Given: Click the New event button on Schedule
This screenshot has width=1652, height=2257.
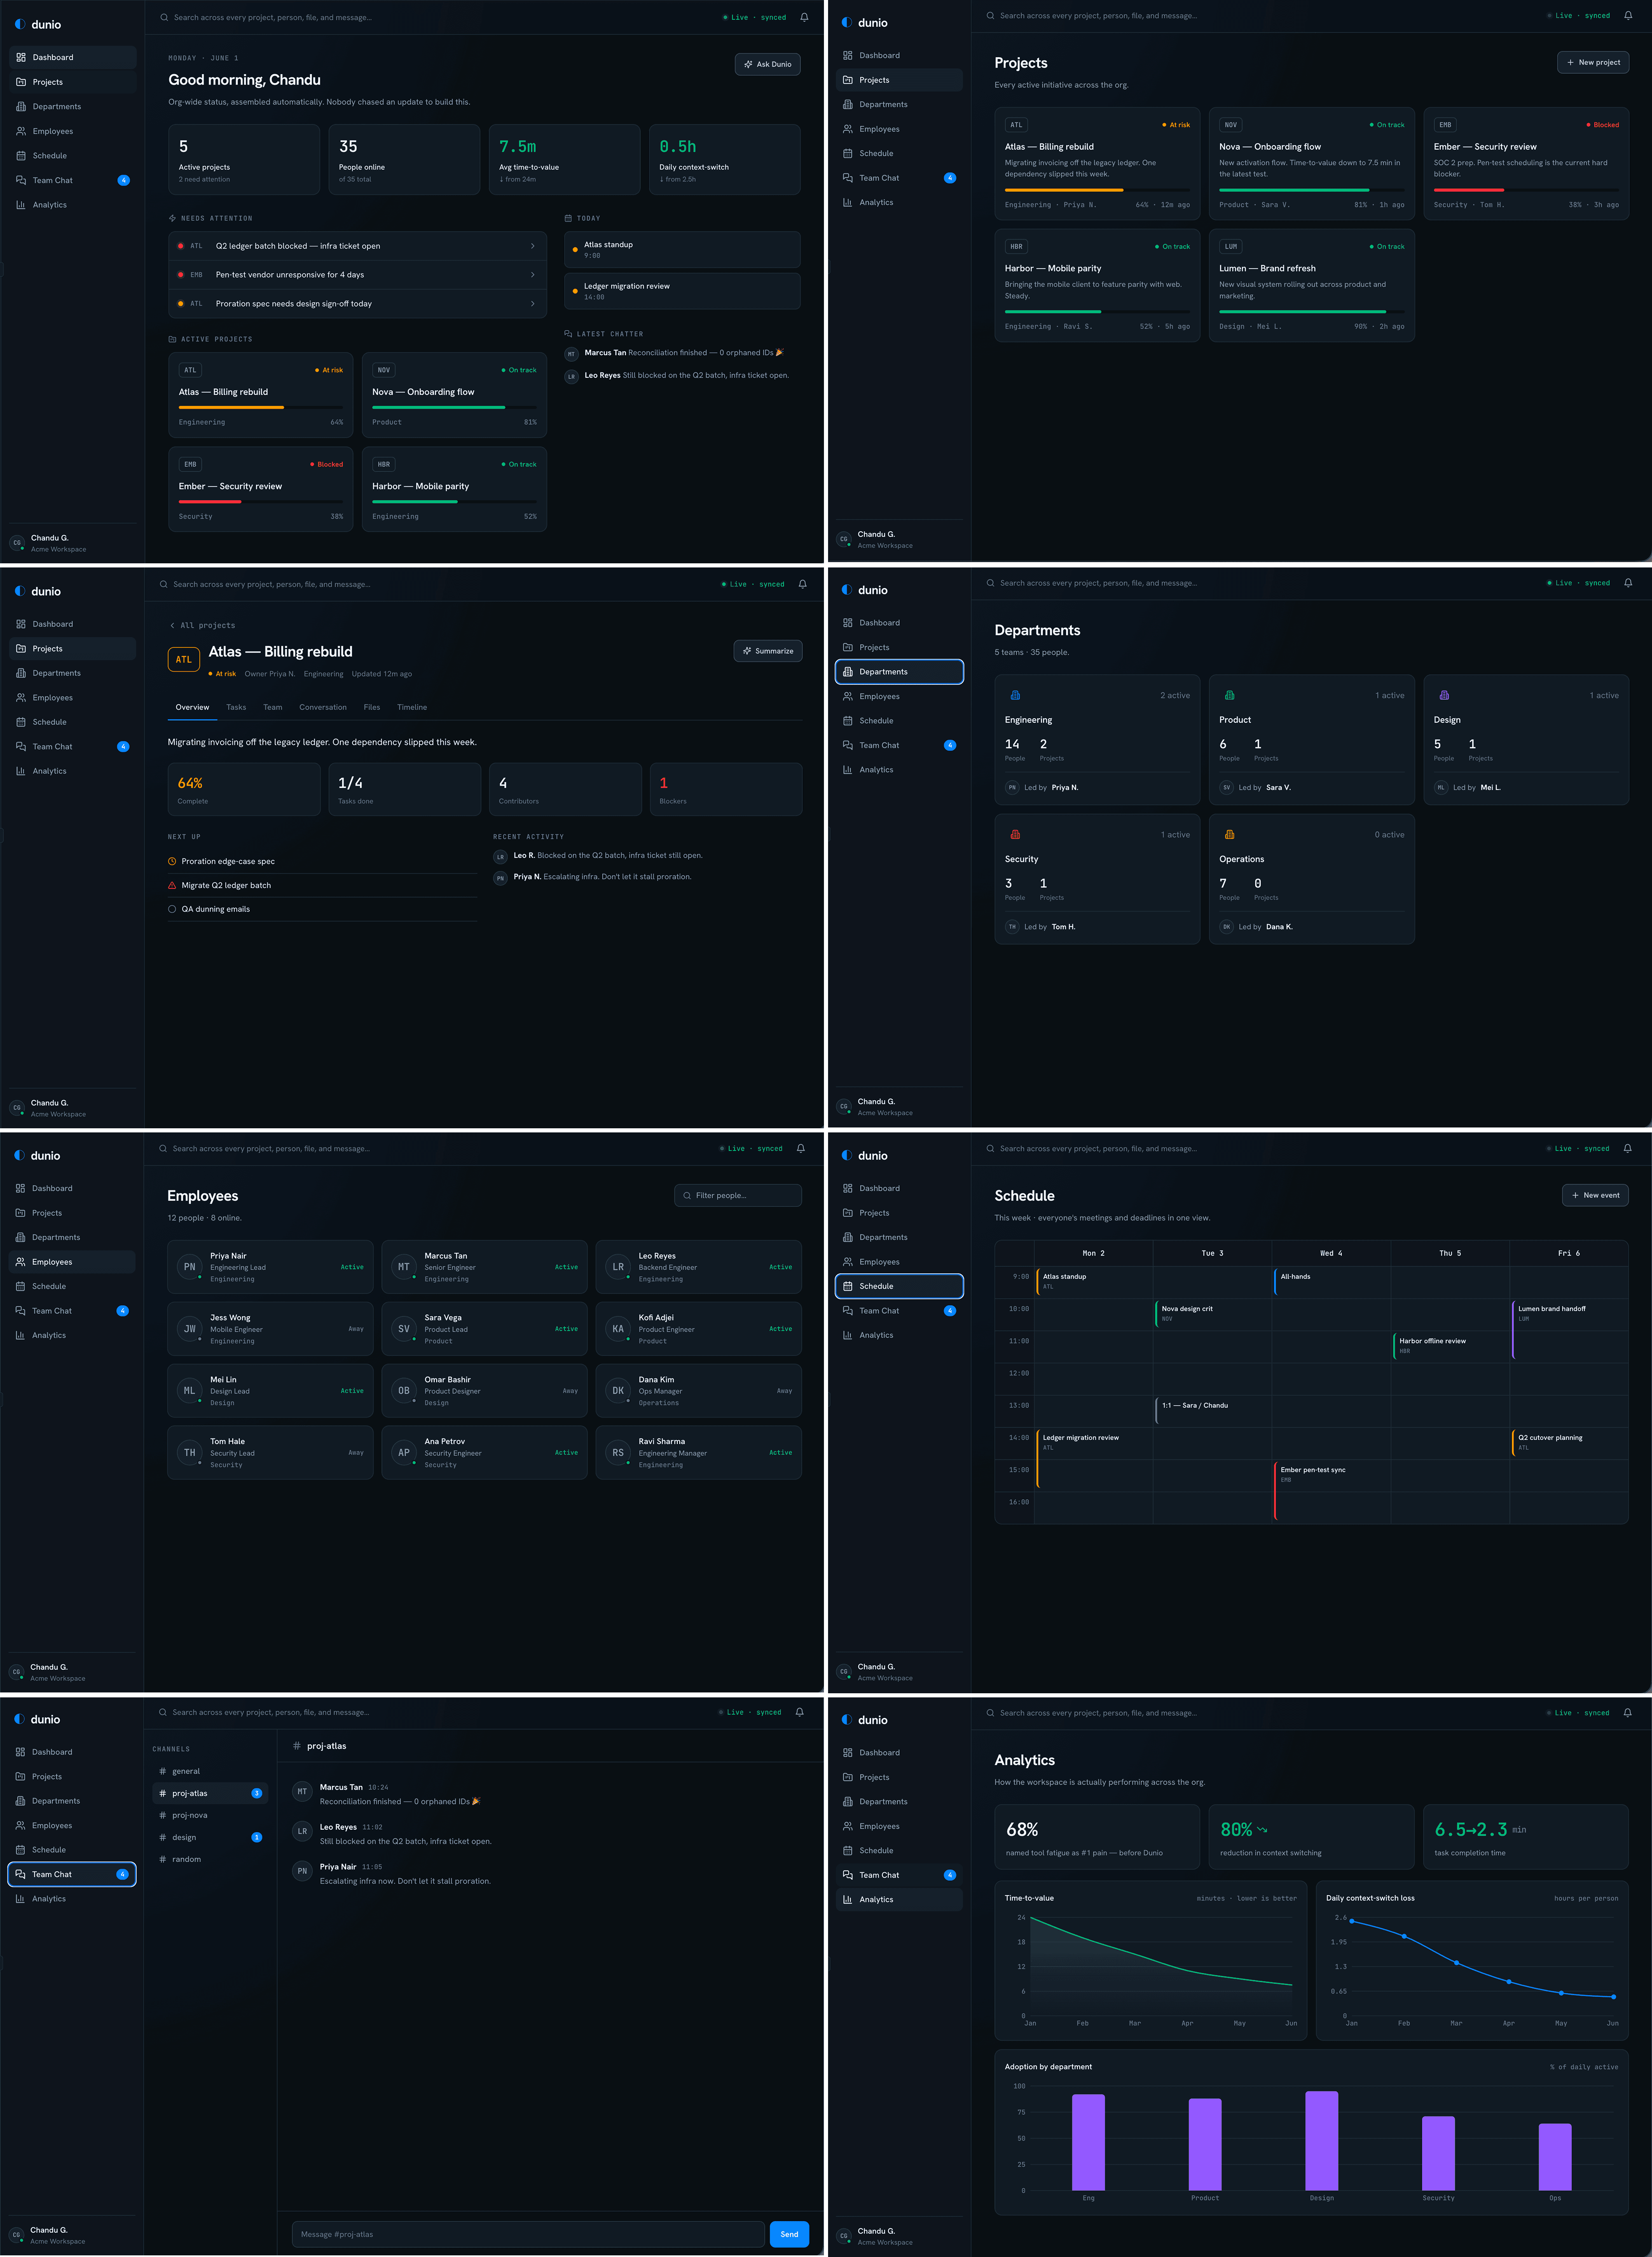Looking at the screenshot, I should (1595, 1195).
